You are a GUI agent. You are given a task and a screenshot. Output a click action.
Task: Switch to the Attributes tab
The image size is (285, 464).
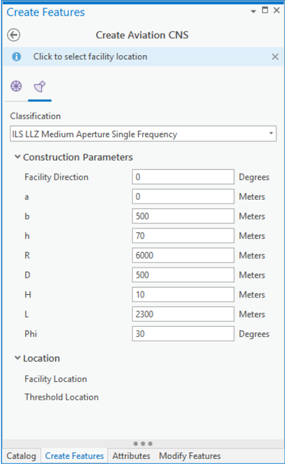coord(131,455)
